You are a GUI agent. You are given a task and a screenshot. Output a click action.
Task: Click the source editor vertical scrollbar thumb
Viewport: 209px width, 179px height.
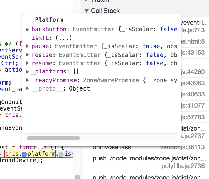tap(77, 177)
